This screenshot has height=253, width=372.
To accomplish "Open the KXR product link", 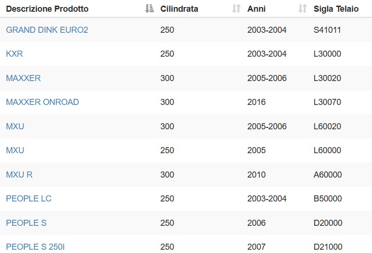I will click(15, 54).
